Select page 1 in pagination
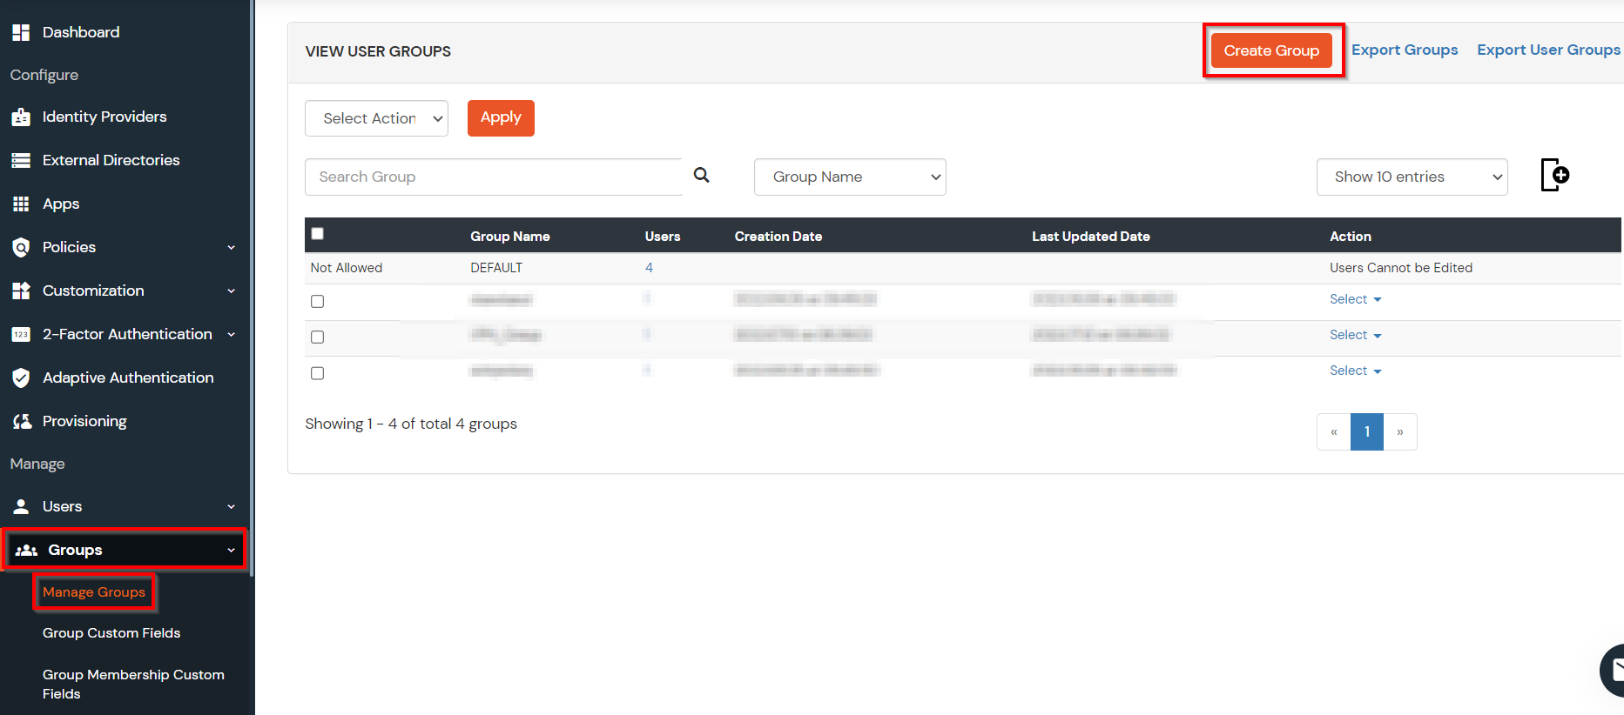Screen dimensions: 1624x715 coord(1367,431)
